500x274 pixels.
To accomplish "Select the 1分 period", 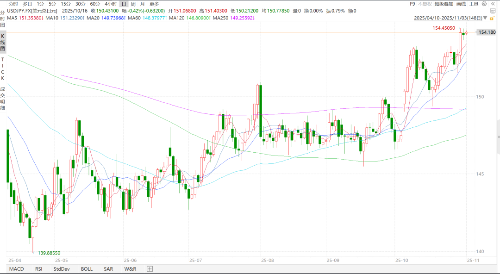I will (40, 4).
